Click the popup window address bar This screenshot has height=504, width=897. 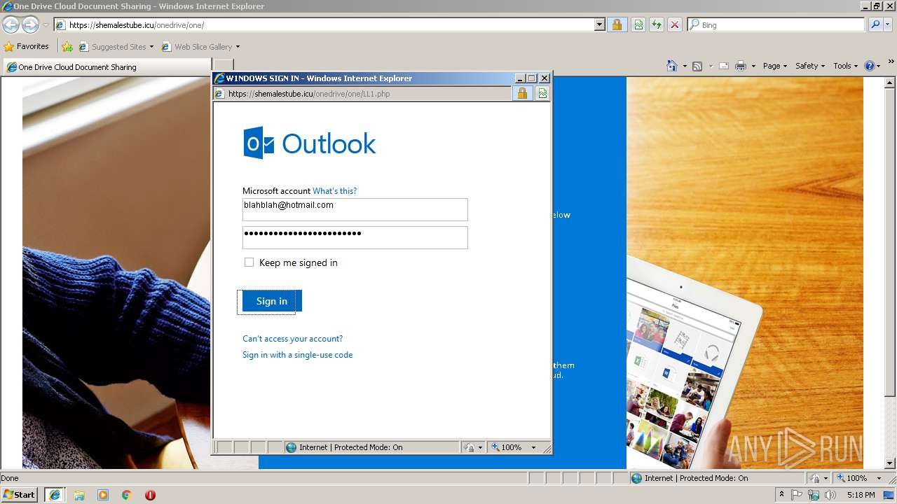(x=362, y=93)
